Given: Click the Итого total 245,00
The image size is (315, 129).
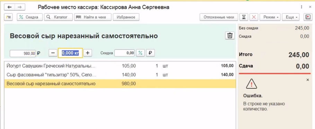Looking at the screenshot, I should (x=299, y=55).
